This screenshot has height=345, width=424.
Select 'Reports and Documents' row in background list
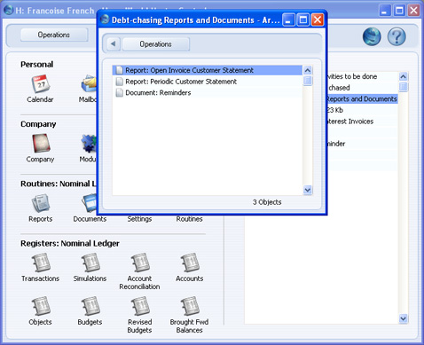coord(362,98)
